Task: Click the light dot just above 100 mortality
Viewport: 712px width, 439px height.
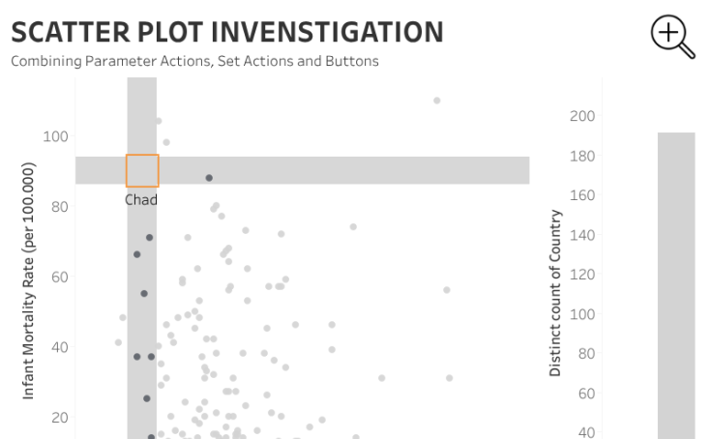Action: coord(159,121)
